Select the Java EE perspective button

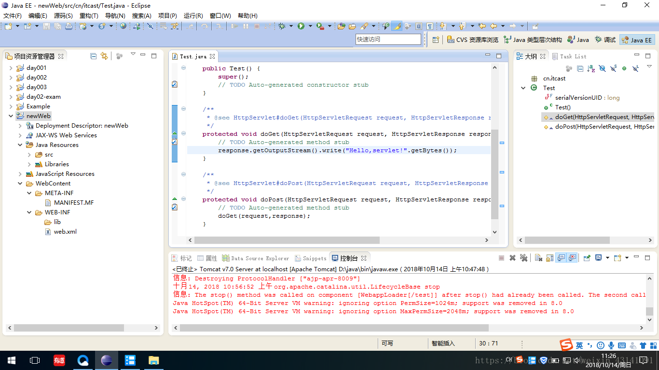pos(637,40)
